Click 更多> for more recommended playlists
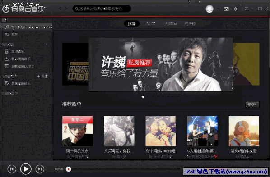 [252, 104]
